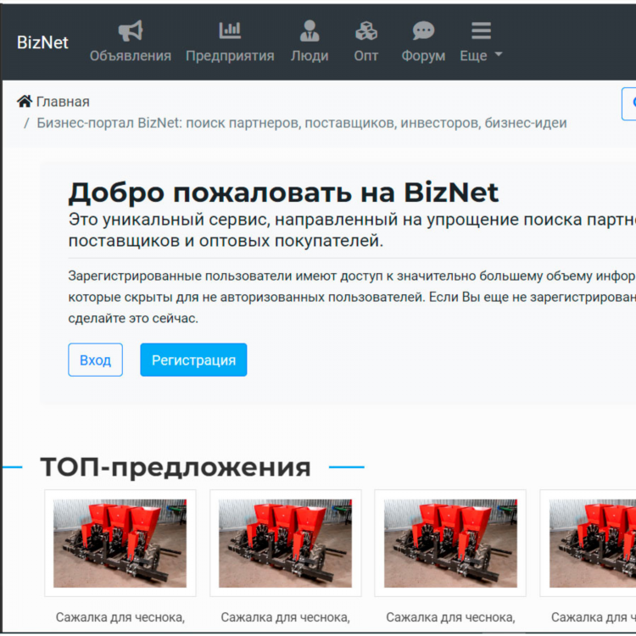Click the third Сажалка для чеснока caption

pos(450,617)
